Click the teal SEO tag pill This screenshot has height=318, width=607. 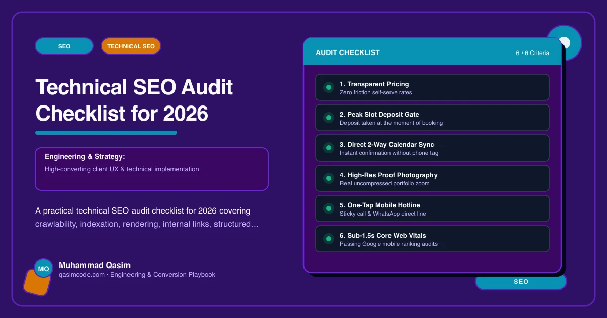pyautogui.click(x=64, y=46)
